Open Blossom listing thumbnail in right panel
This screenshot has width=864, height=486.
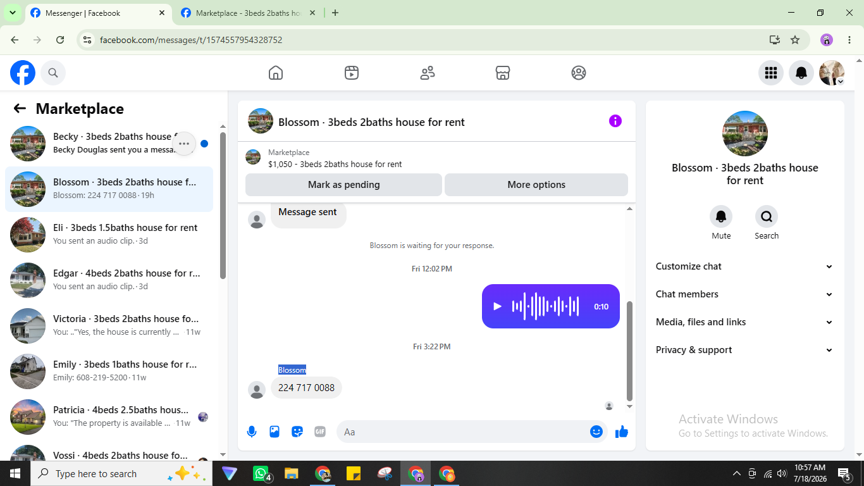point(745,134)
